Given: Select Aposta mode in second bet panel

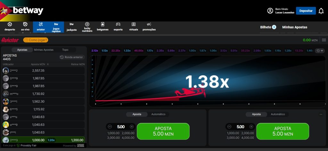Looking at the screenshot, I should 256,114.
